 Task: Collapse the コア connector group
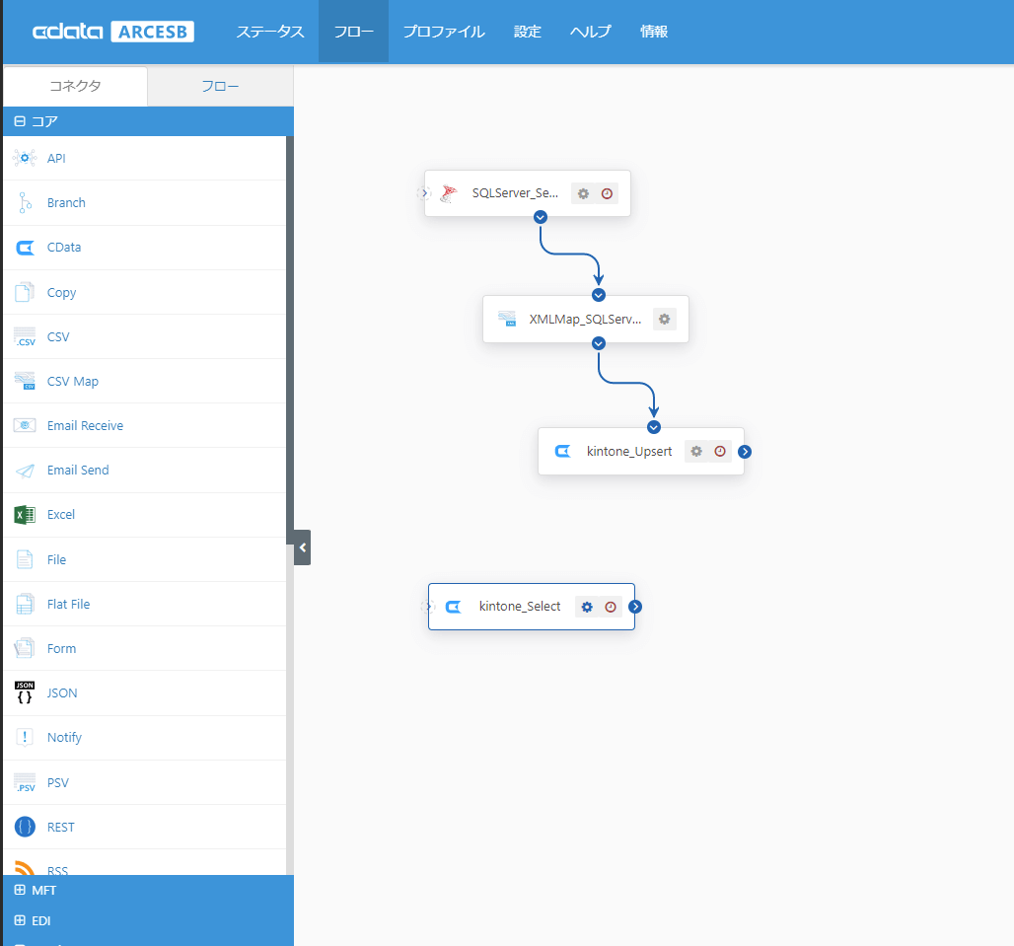20,121
